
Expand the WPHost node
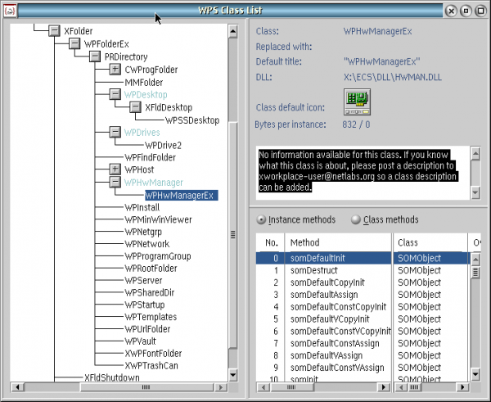point(115,169)
